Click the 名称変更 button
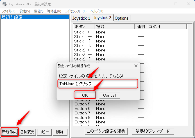The height and width of the screenshot is (138, 195). click(x=28, y=132)
